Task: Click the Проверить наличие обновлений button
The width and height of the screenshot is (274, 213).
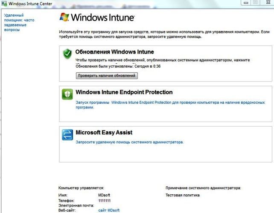Action: click(x=107, y=76)
